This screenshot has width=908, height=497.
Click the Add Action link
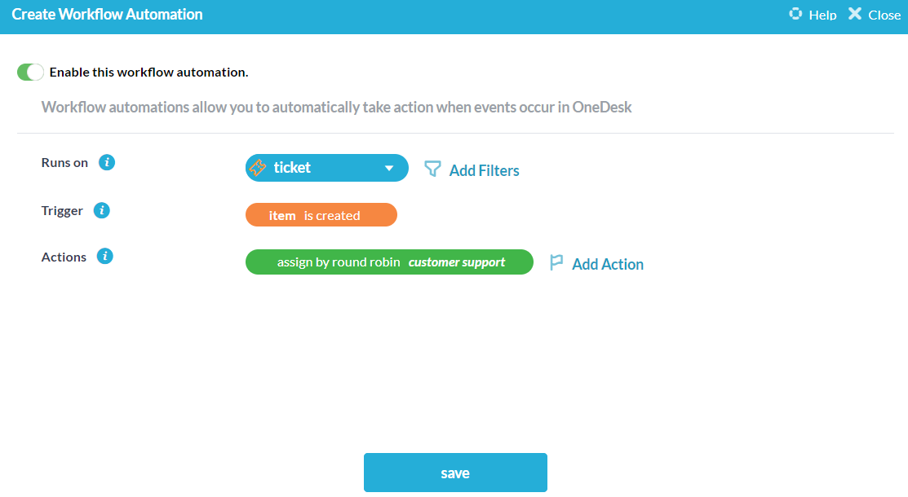(x=608, y=264)
